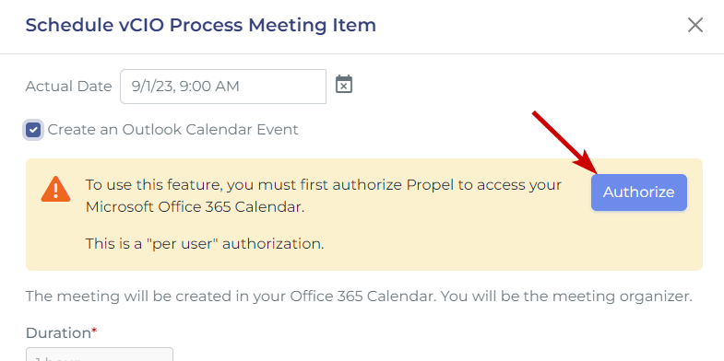This screenshot has height=361, width=724.
Task: Click 'The meeting will be created' helper text
Action: click(x=231, y=296)
